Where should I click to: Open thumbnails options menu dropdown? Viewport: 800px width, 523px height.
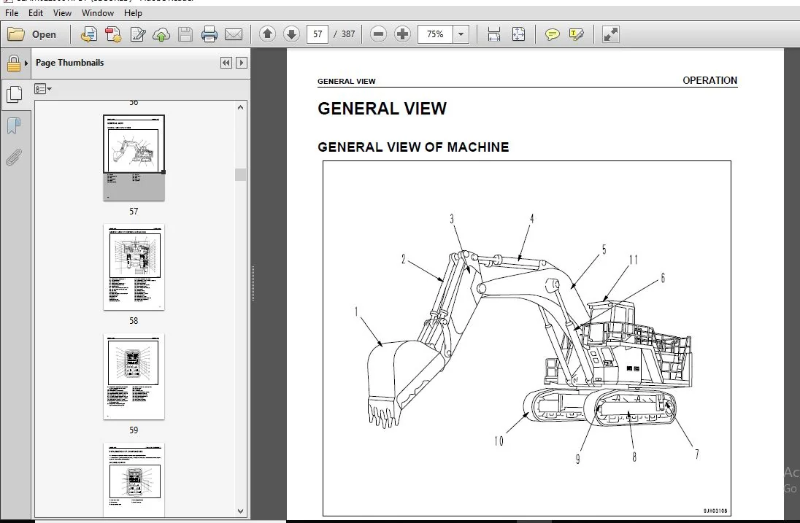coord(43,89)
